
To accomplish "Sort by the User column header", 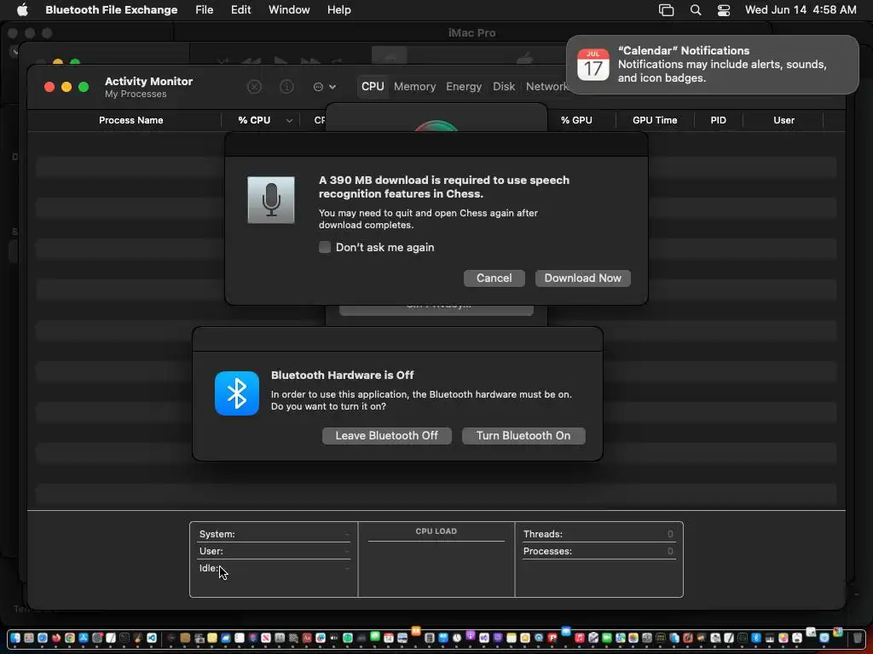I will [783, 121].
